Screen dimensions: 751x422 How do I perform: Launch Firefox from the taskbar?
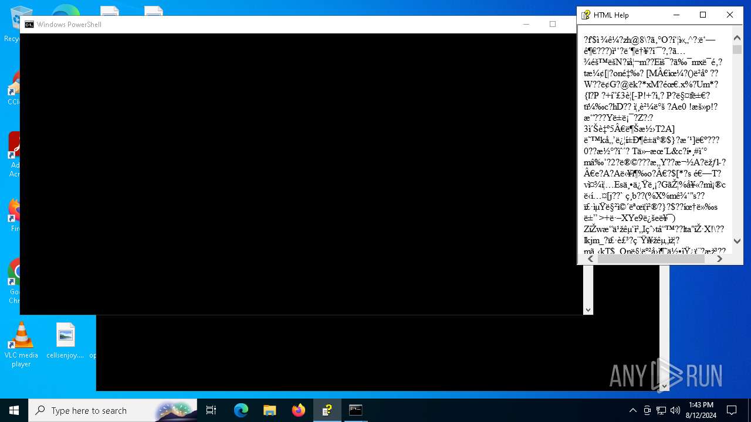tap(298, 410)
